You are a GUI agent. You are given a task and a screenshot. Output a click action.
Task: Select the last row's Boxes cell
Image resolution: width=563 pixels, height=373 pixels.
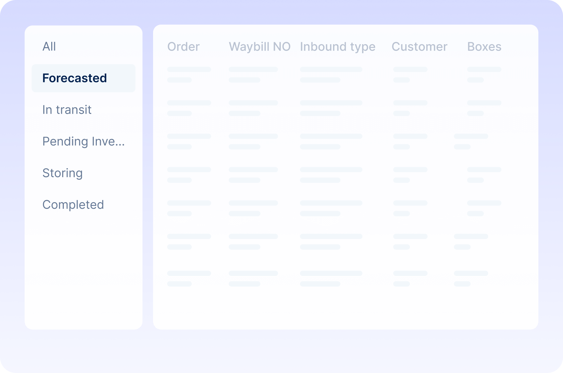(x=470, y=279)
